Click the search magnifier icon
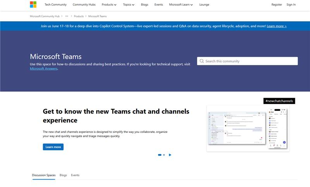Image resolution: width=310 pixels, height=187 pixels. click(x=201, y=61)
